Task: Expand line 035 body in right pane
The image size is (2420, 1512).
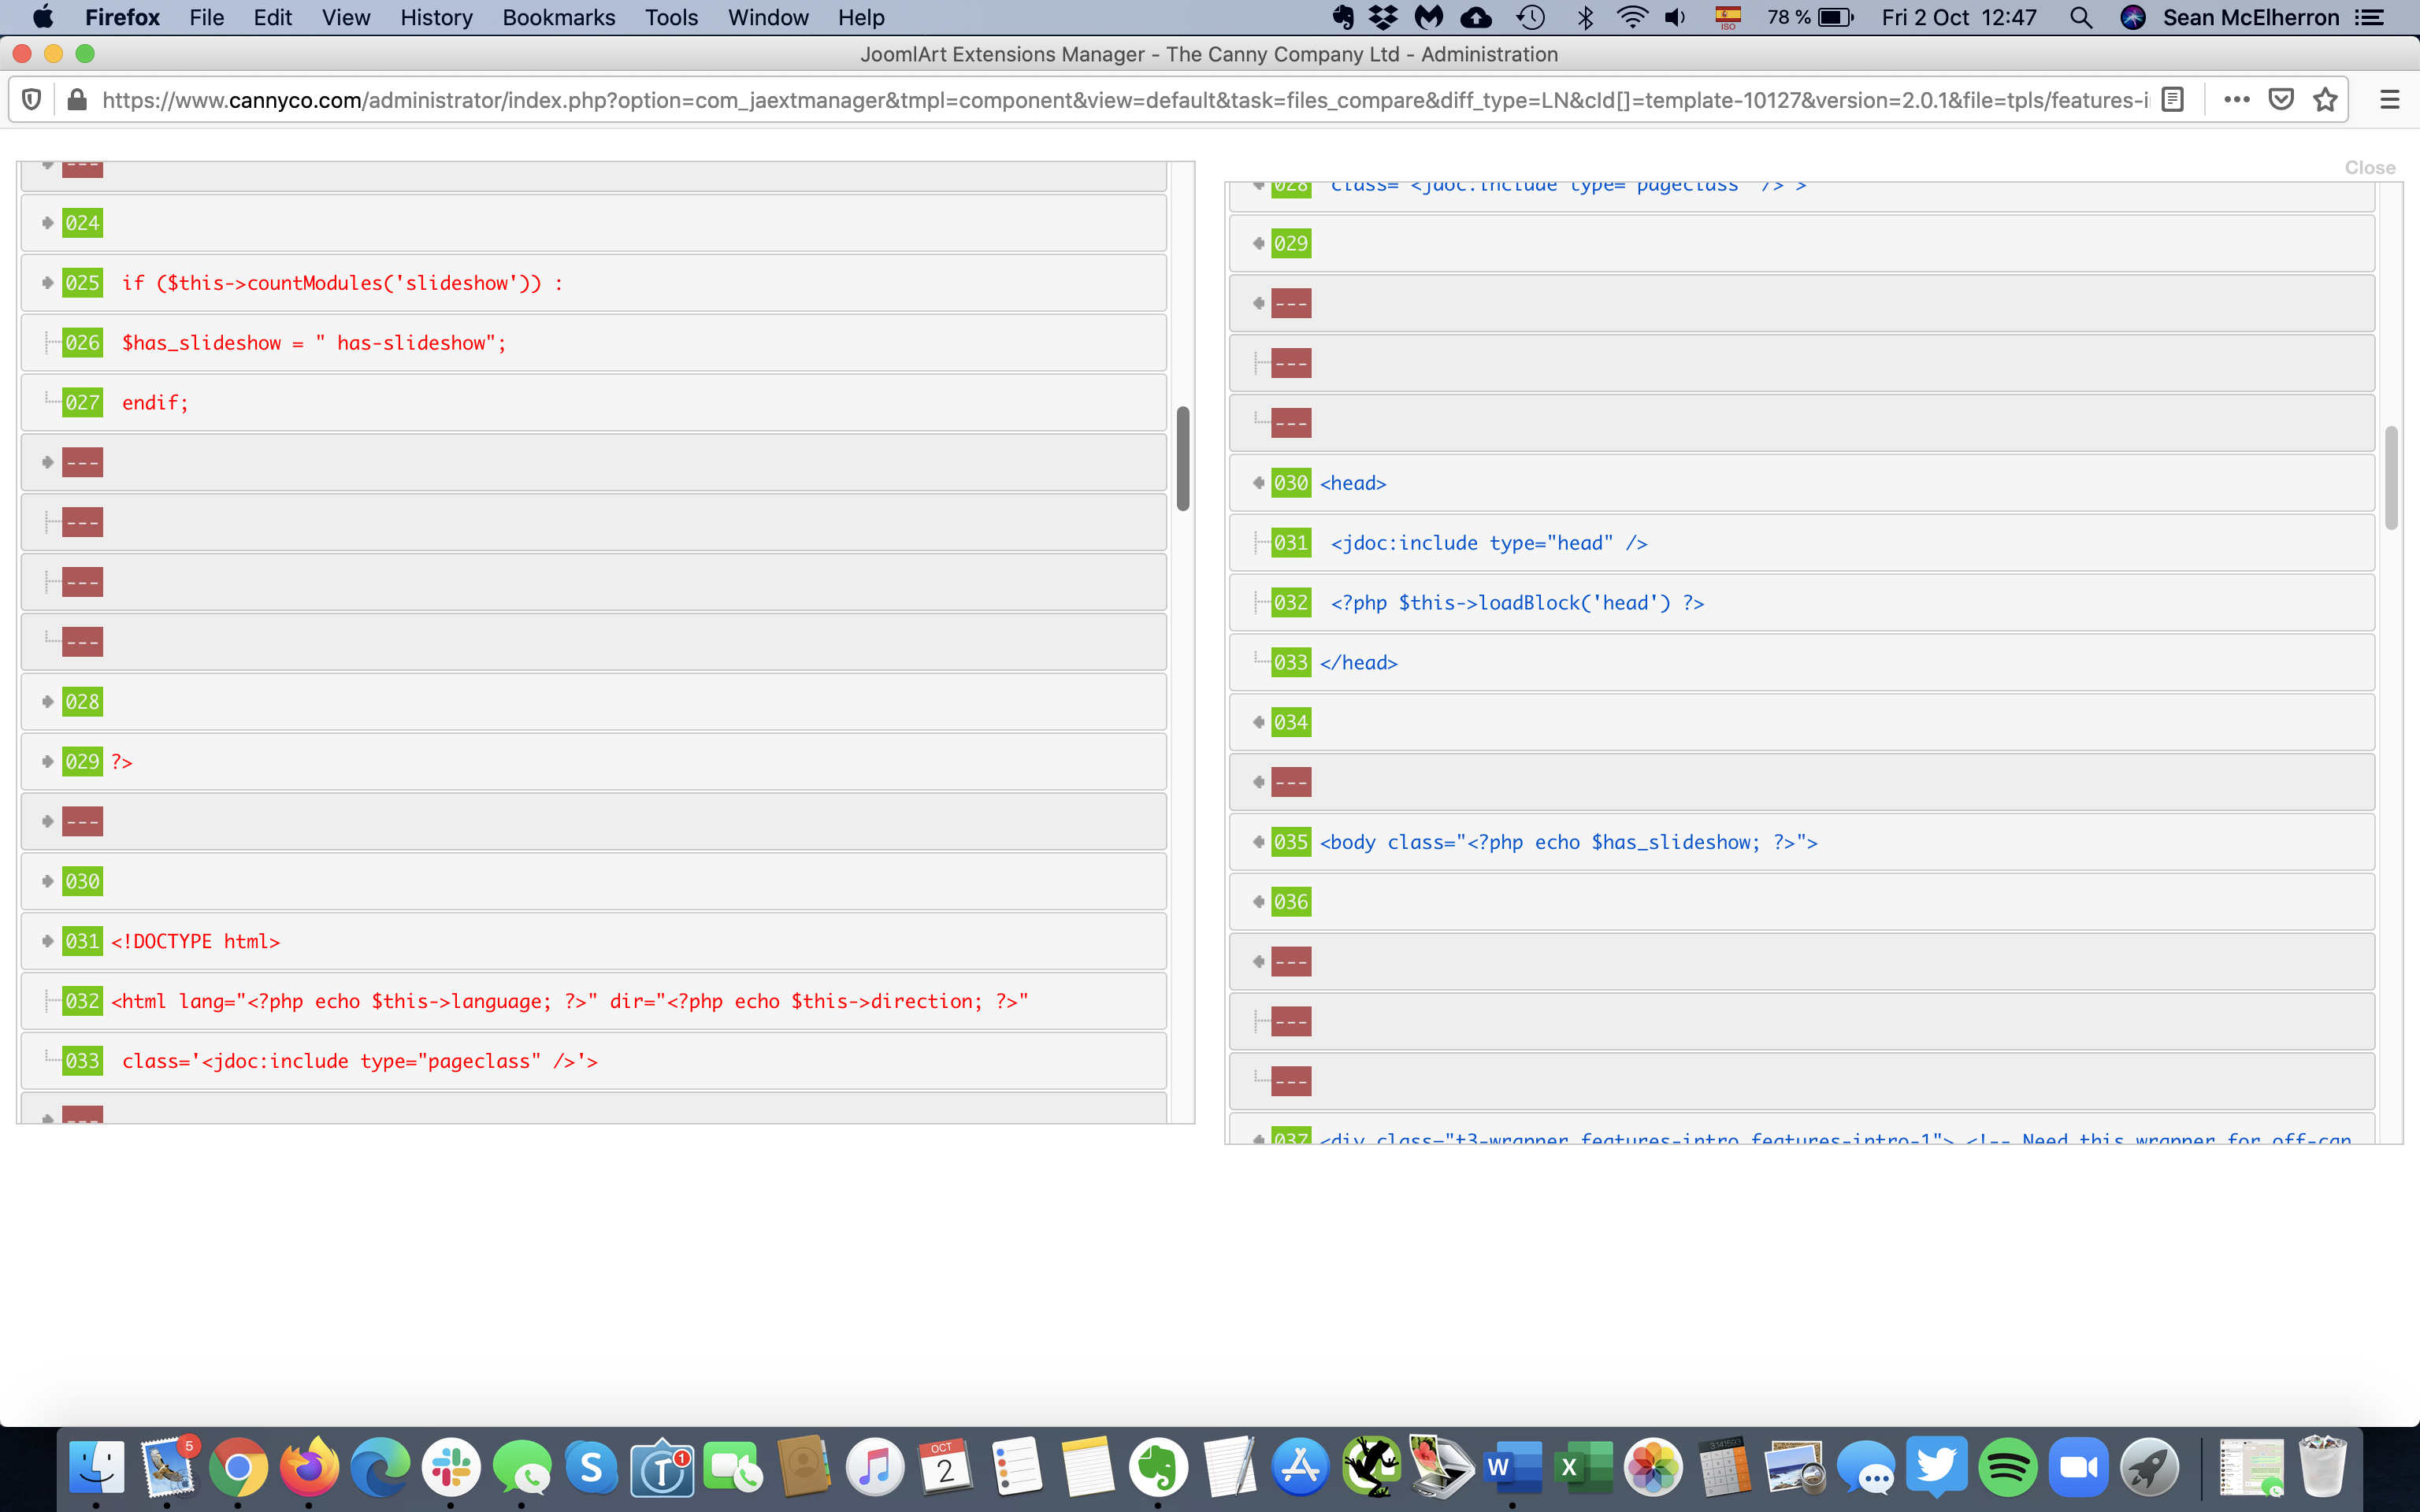Action: point(1258,842)
